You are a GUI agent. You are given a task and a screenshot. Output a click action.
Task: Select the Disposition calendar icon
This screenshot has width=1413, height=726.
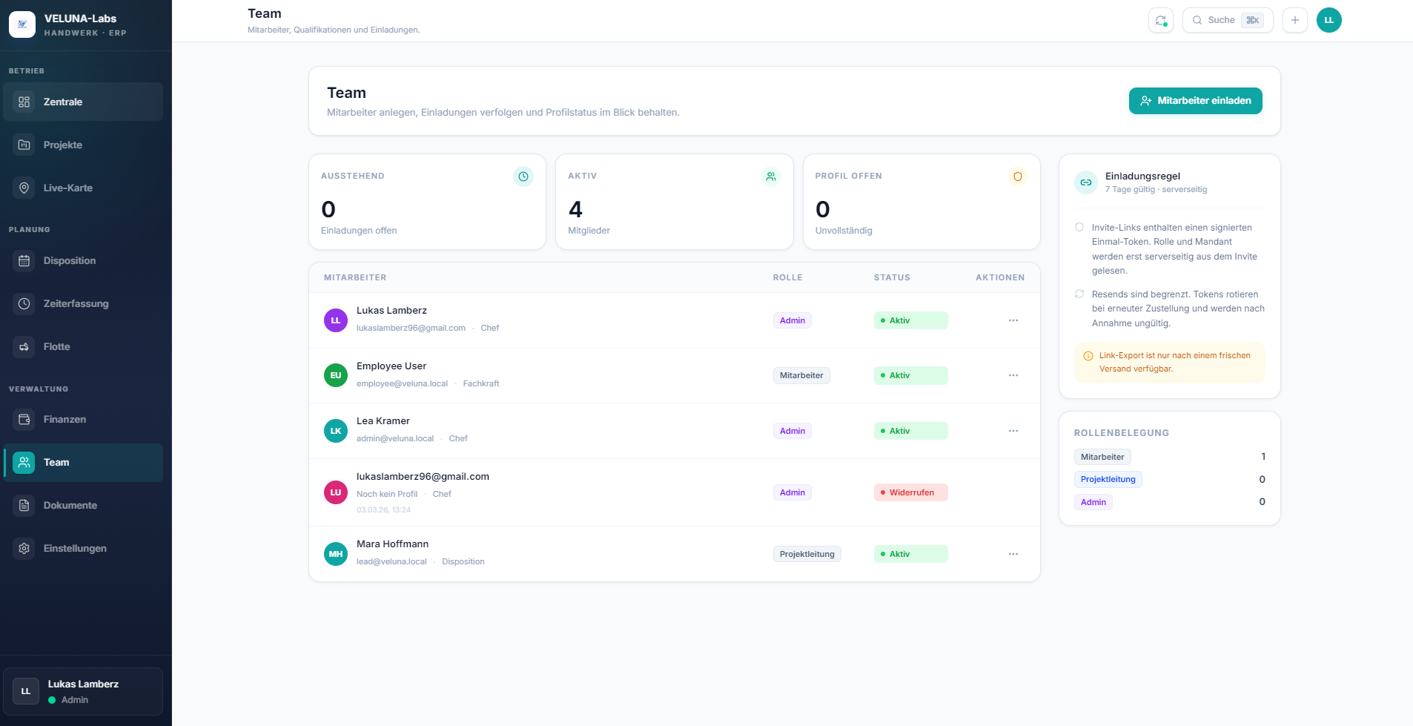tap(24, 260)
